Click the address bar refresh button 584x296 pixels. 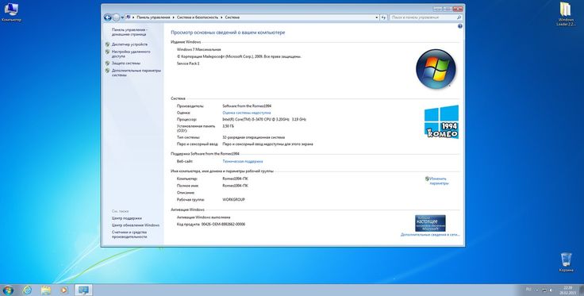tap(383, 17)
